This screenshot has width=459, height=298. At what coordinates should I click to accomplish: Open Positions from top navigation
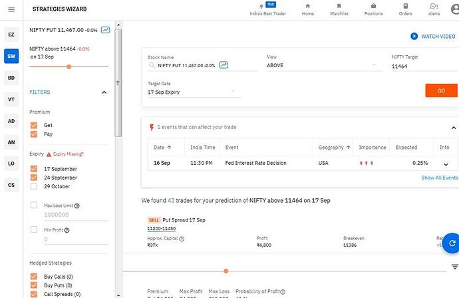click(373, 9)
